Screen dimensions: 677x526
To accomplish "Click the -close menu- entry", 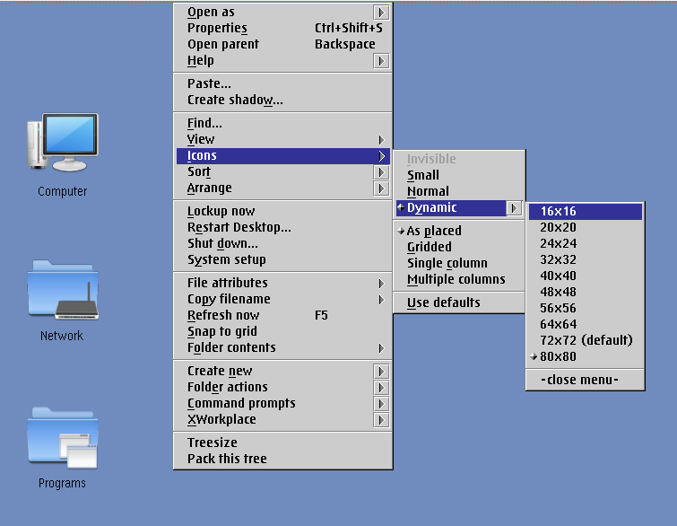I will point(585,380).
